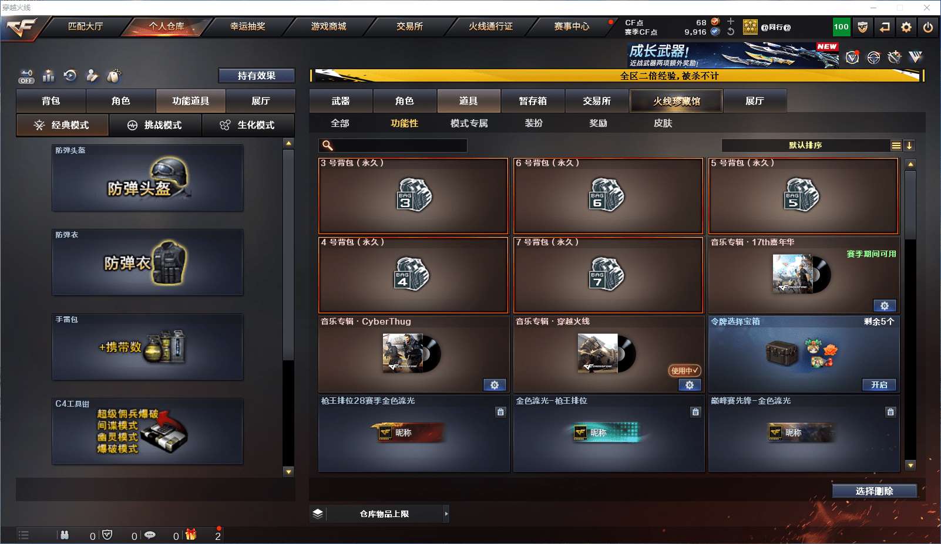Add CF points with plus icon
The height and width of the screenshot is (544, 941).
coord(731,21)
